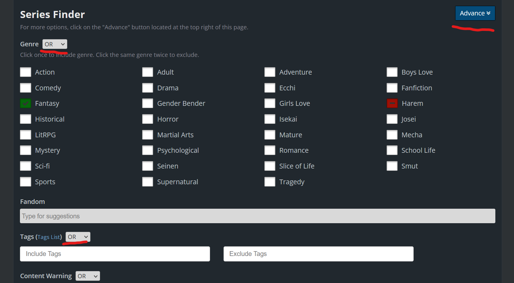Check the Action genre box
The height and width of the screenshot is (283, 514).
pos(26,72)
